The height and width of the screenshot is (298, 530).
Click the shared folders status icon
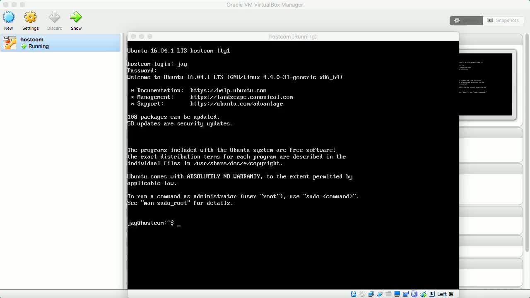(x=388, y=294)
